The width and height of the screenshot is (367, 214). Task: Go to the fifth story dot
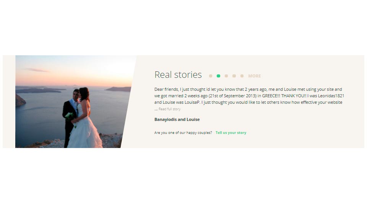(242, 76)
